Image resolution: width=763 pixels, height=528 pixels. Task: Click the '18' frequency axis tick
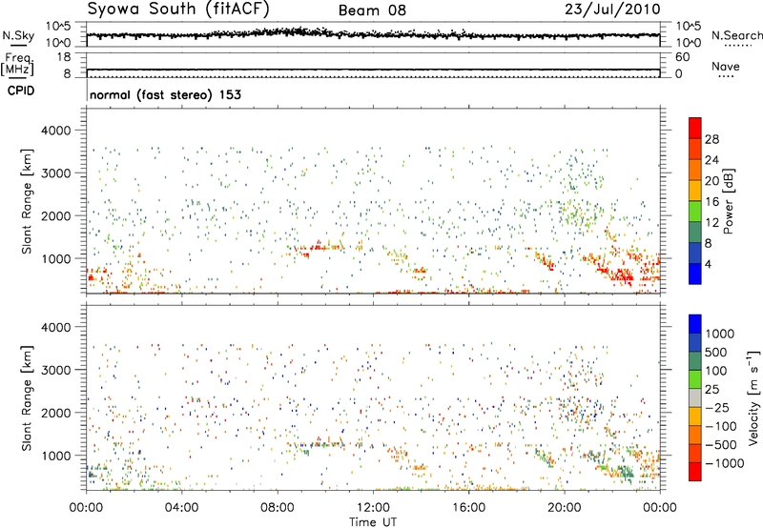pyautogui.click(x=63, y=57)
